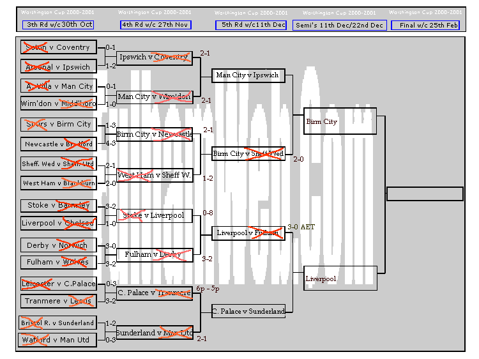Screen dimensions: 479x359
Task: Open the 'C. Palace v Sunderland' 5th round box
Action: pyautogui.click(x=248, y=311)
